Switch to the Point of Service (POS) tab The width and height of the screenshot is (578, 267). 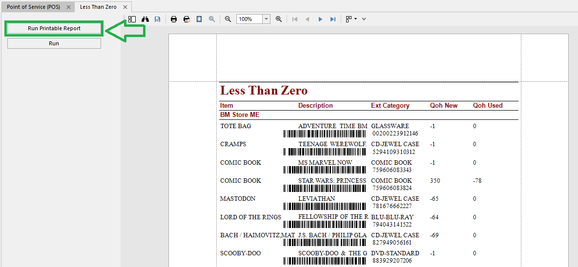coord(33,7)
